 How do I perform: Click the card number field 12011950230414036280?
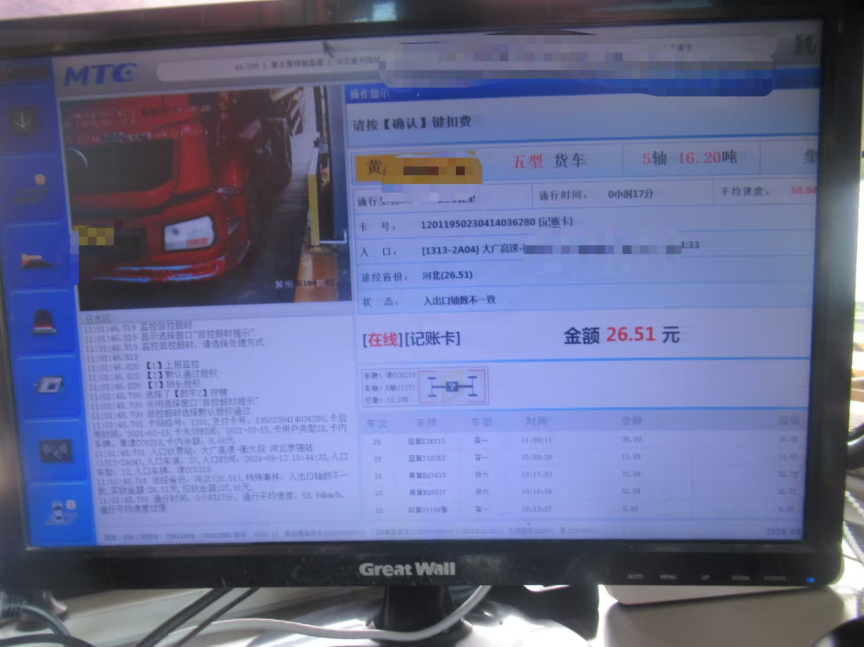pyautogui.click(x=477, y=223)
